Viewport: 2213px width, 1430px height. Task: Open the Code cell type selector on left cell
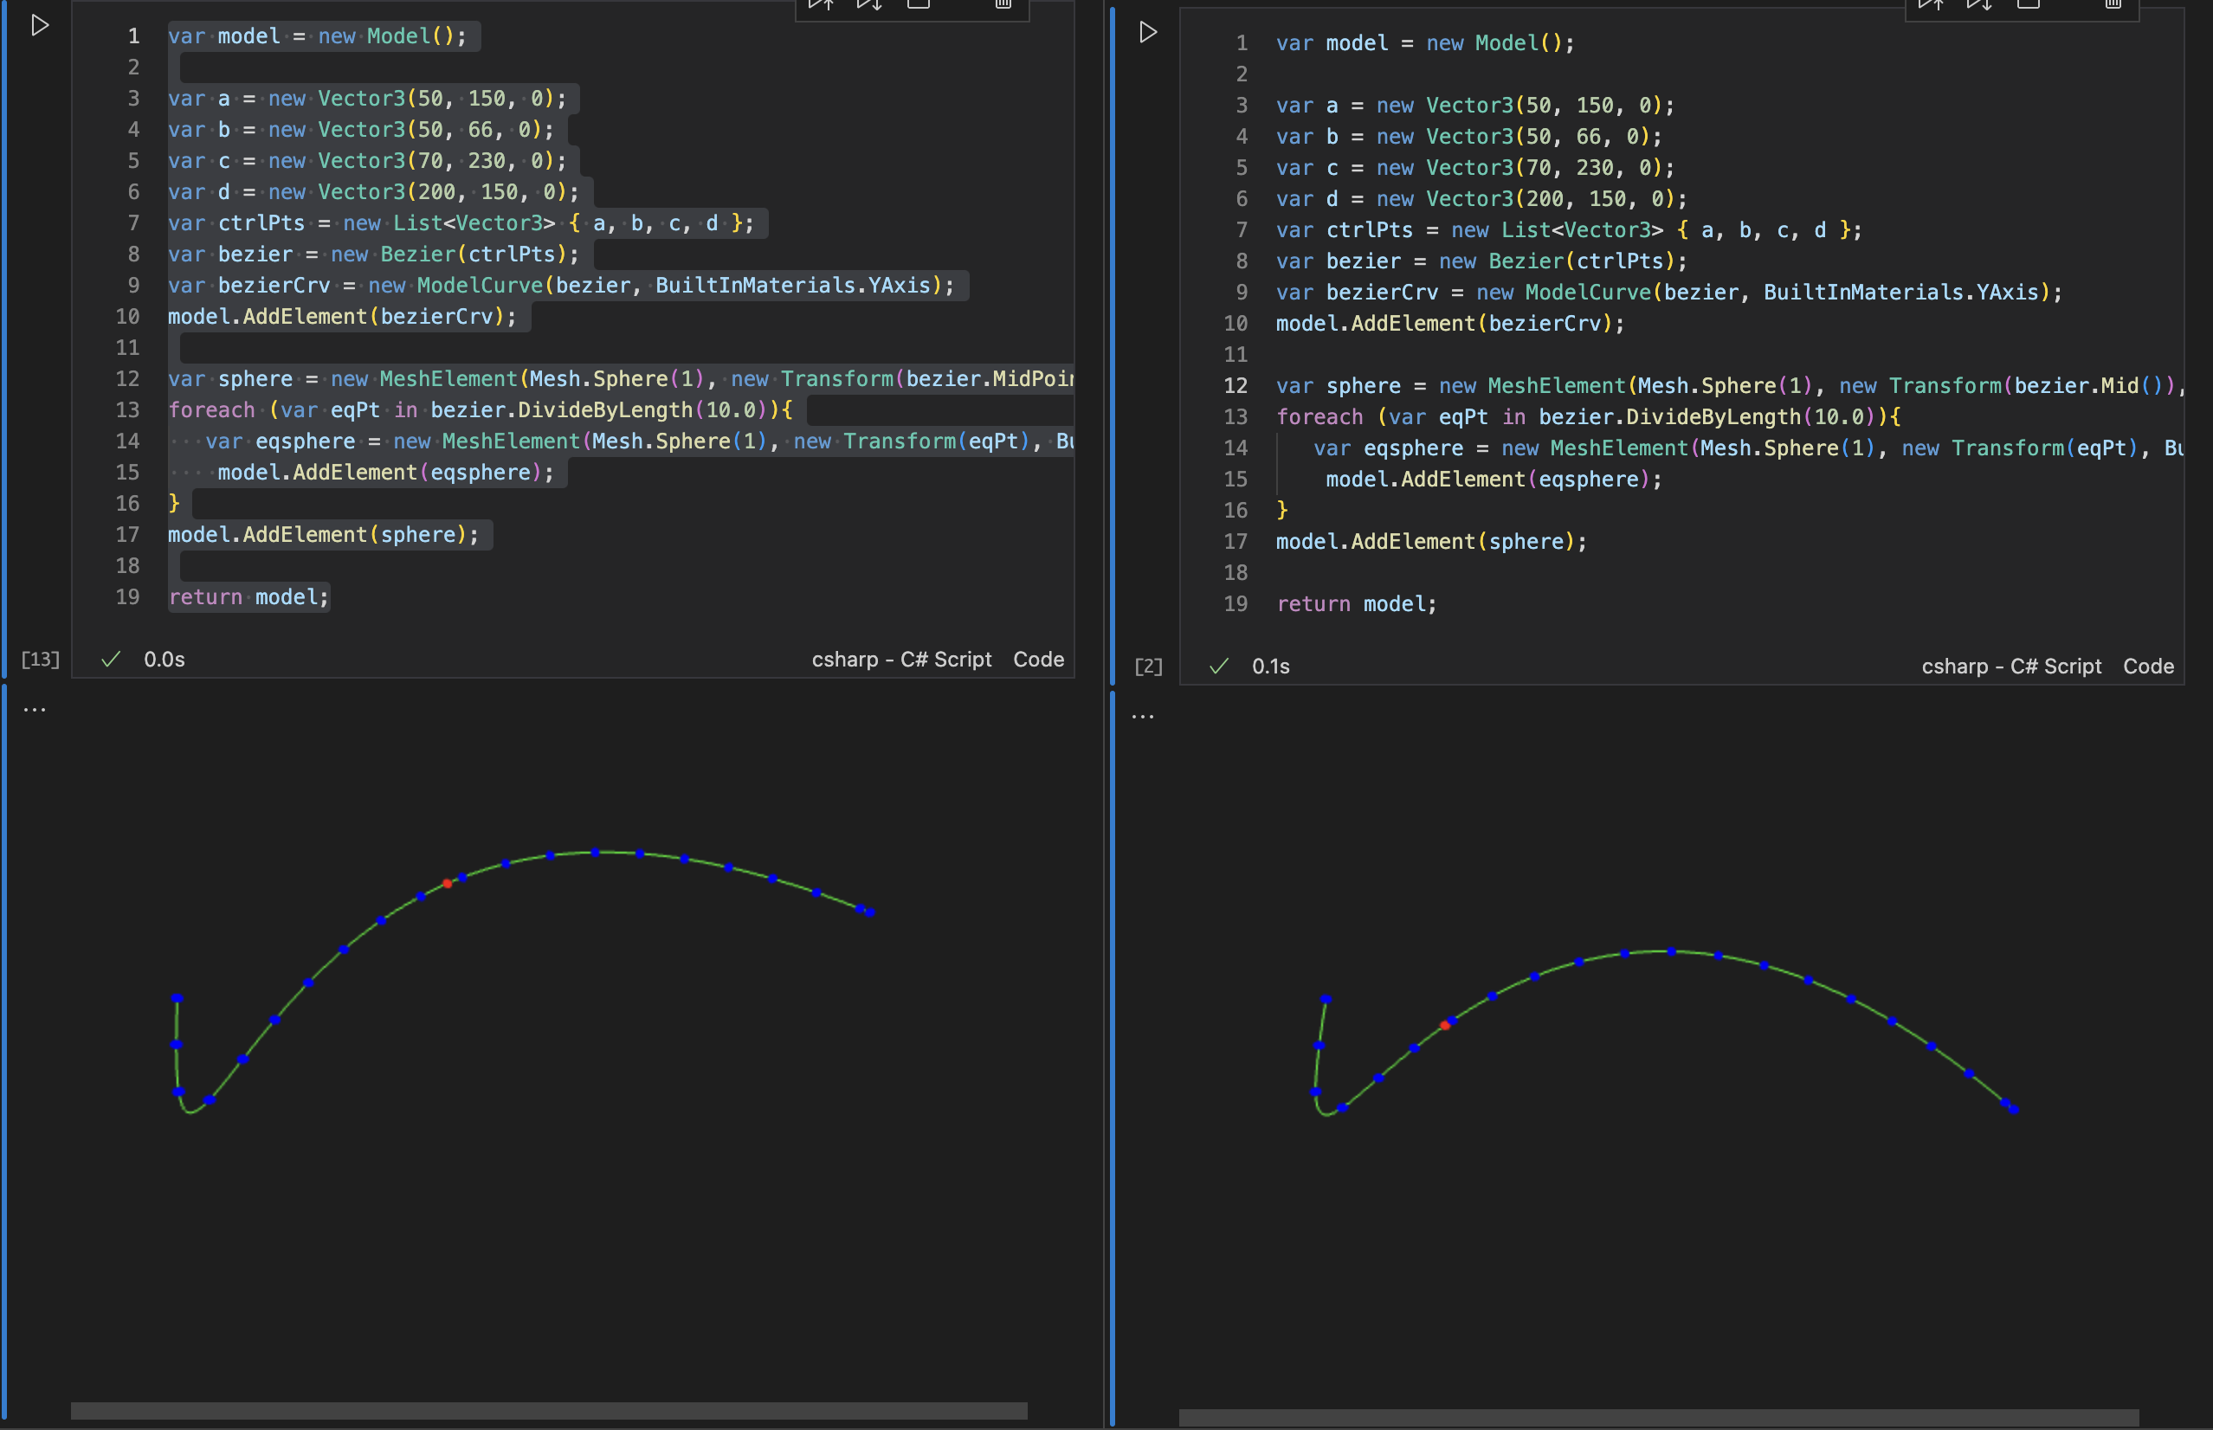(1037, 660)
